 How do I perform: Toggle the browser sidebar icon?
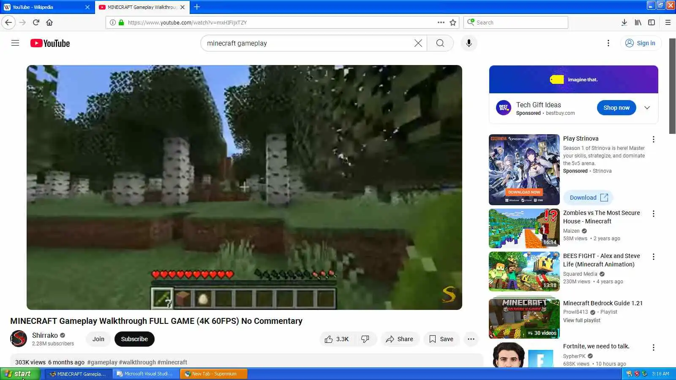651,22
